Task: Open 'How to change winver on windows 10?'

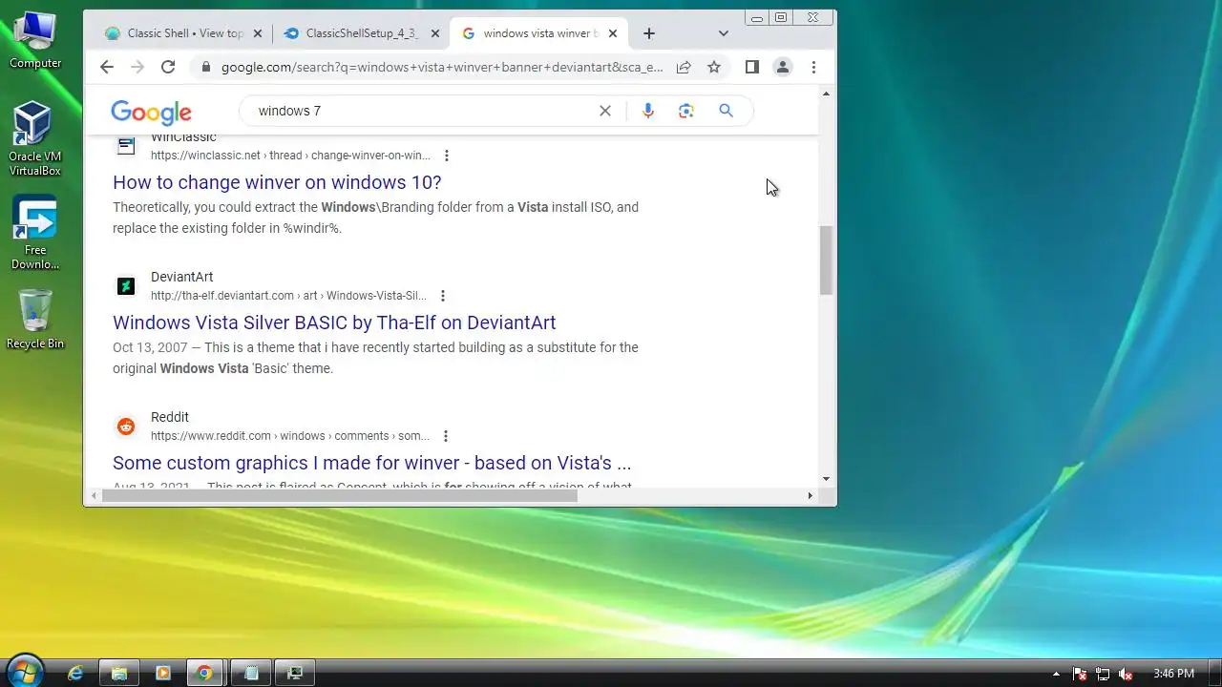Action: pyautogui.click(x=277, y=182)
